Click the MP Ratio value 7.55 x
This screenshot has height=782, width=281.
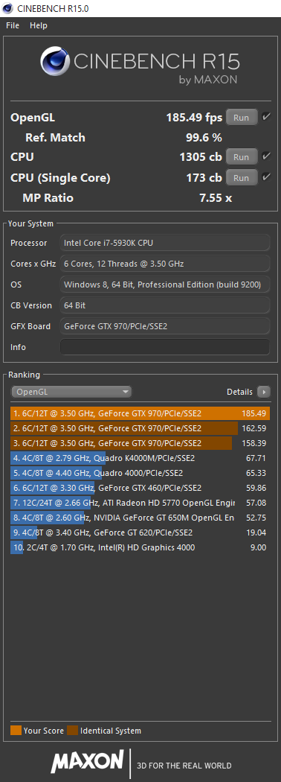[x=216, y=198]
